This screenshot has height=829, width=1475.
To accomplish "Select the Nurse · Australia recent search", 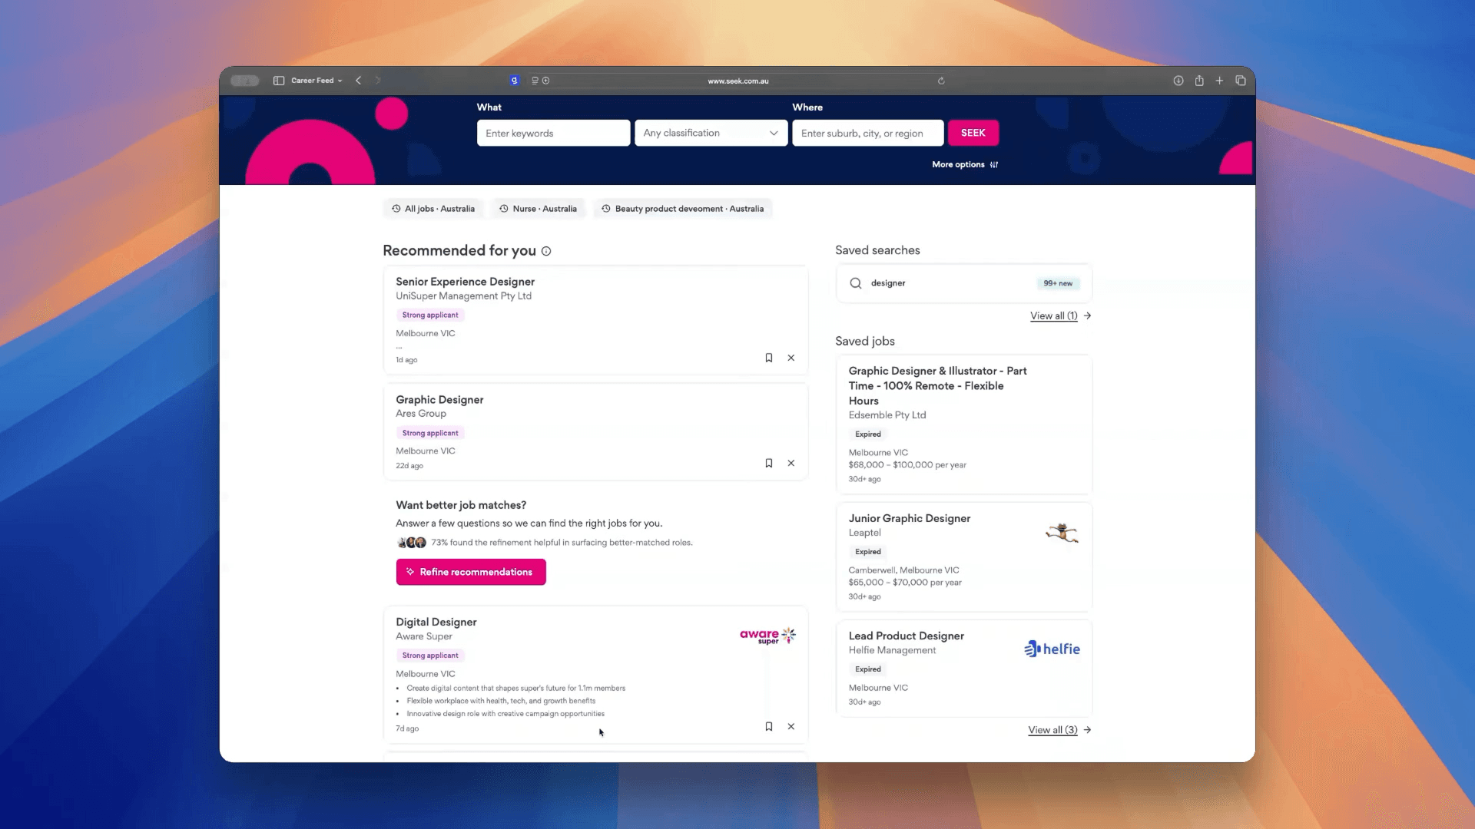I will [x=538, y=209].
